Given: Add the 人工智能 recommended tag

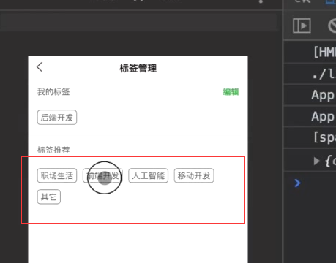Looking at the screenshot, I should (x=148, y=175).
